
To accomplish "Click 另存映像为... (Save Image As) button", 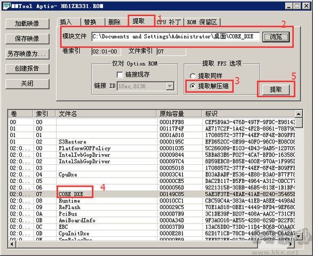I will point(27,54).
